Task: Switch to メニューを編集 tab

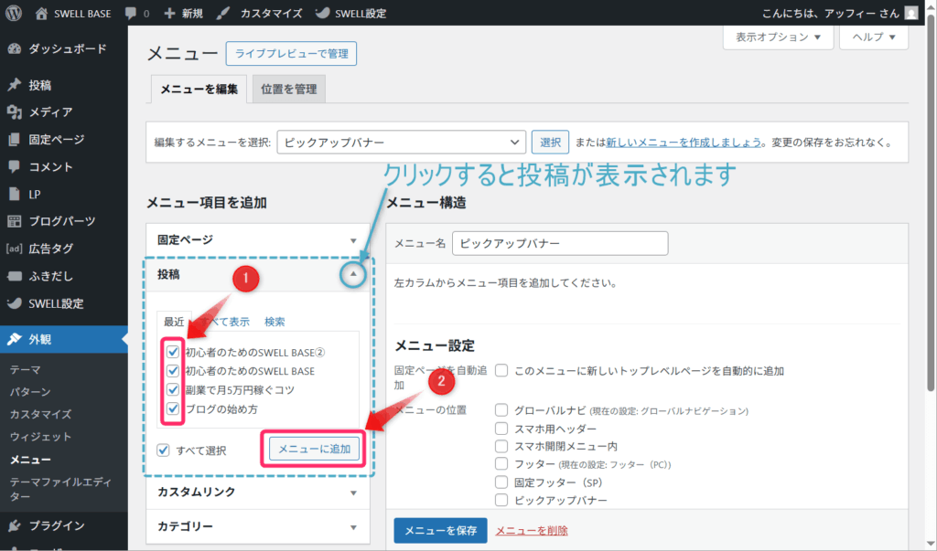Action: [199, 89]
